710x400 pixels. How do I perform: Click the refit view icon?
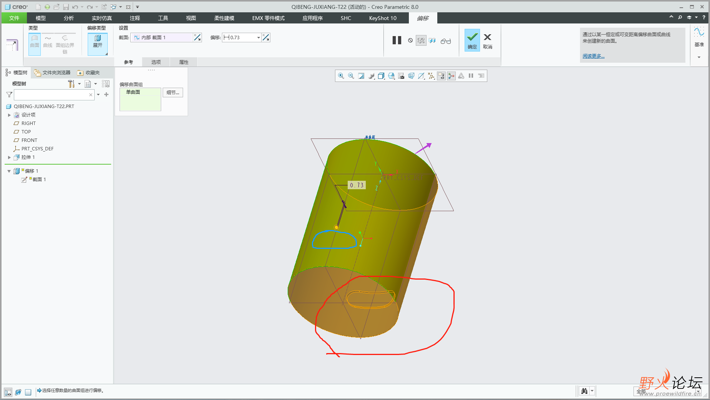[x=361, y=76]
